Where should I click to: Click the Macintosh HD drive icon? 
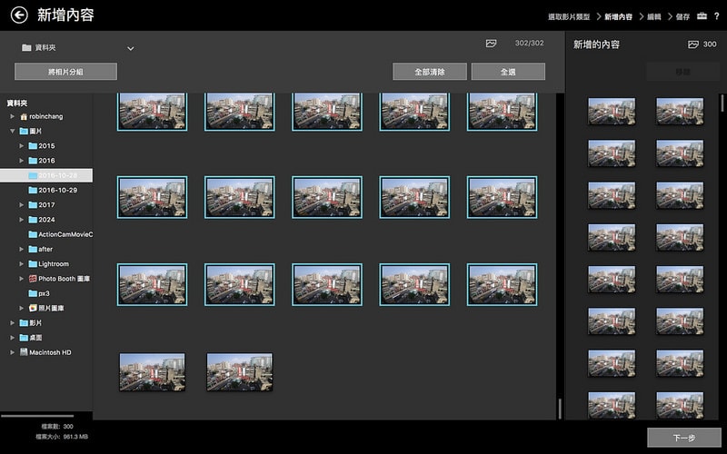[x=24, y=352]
